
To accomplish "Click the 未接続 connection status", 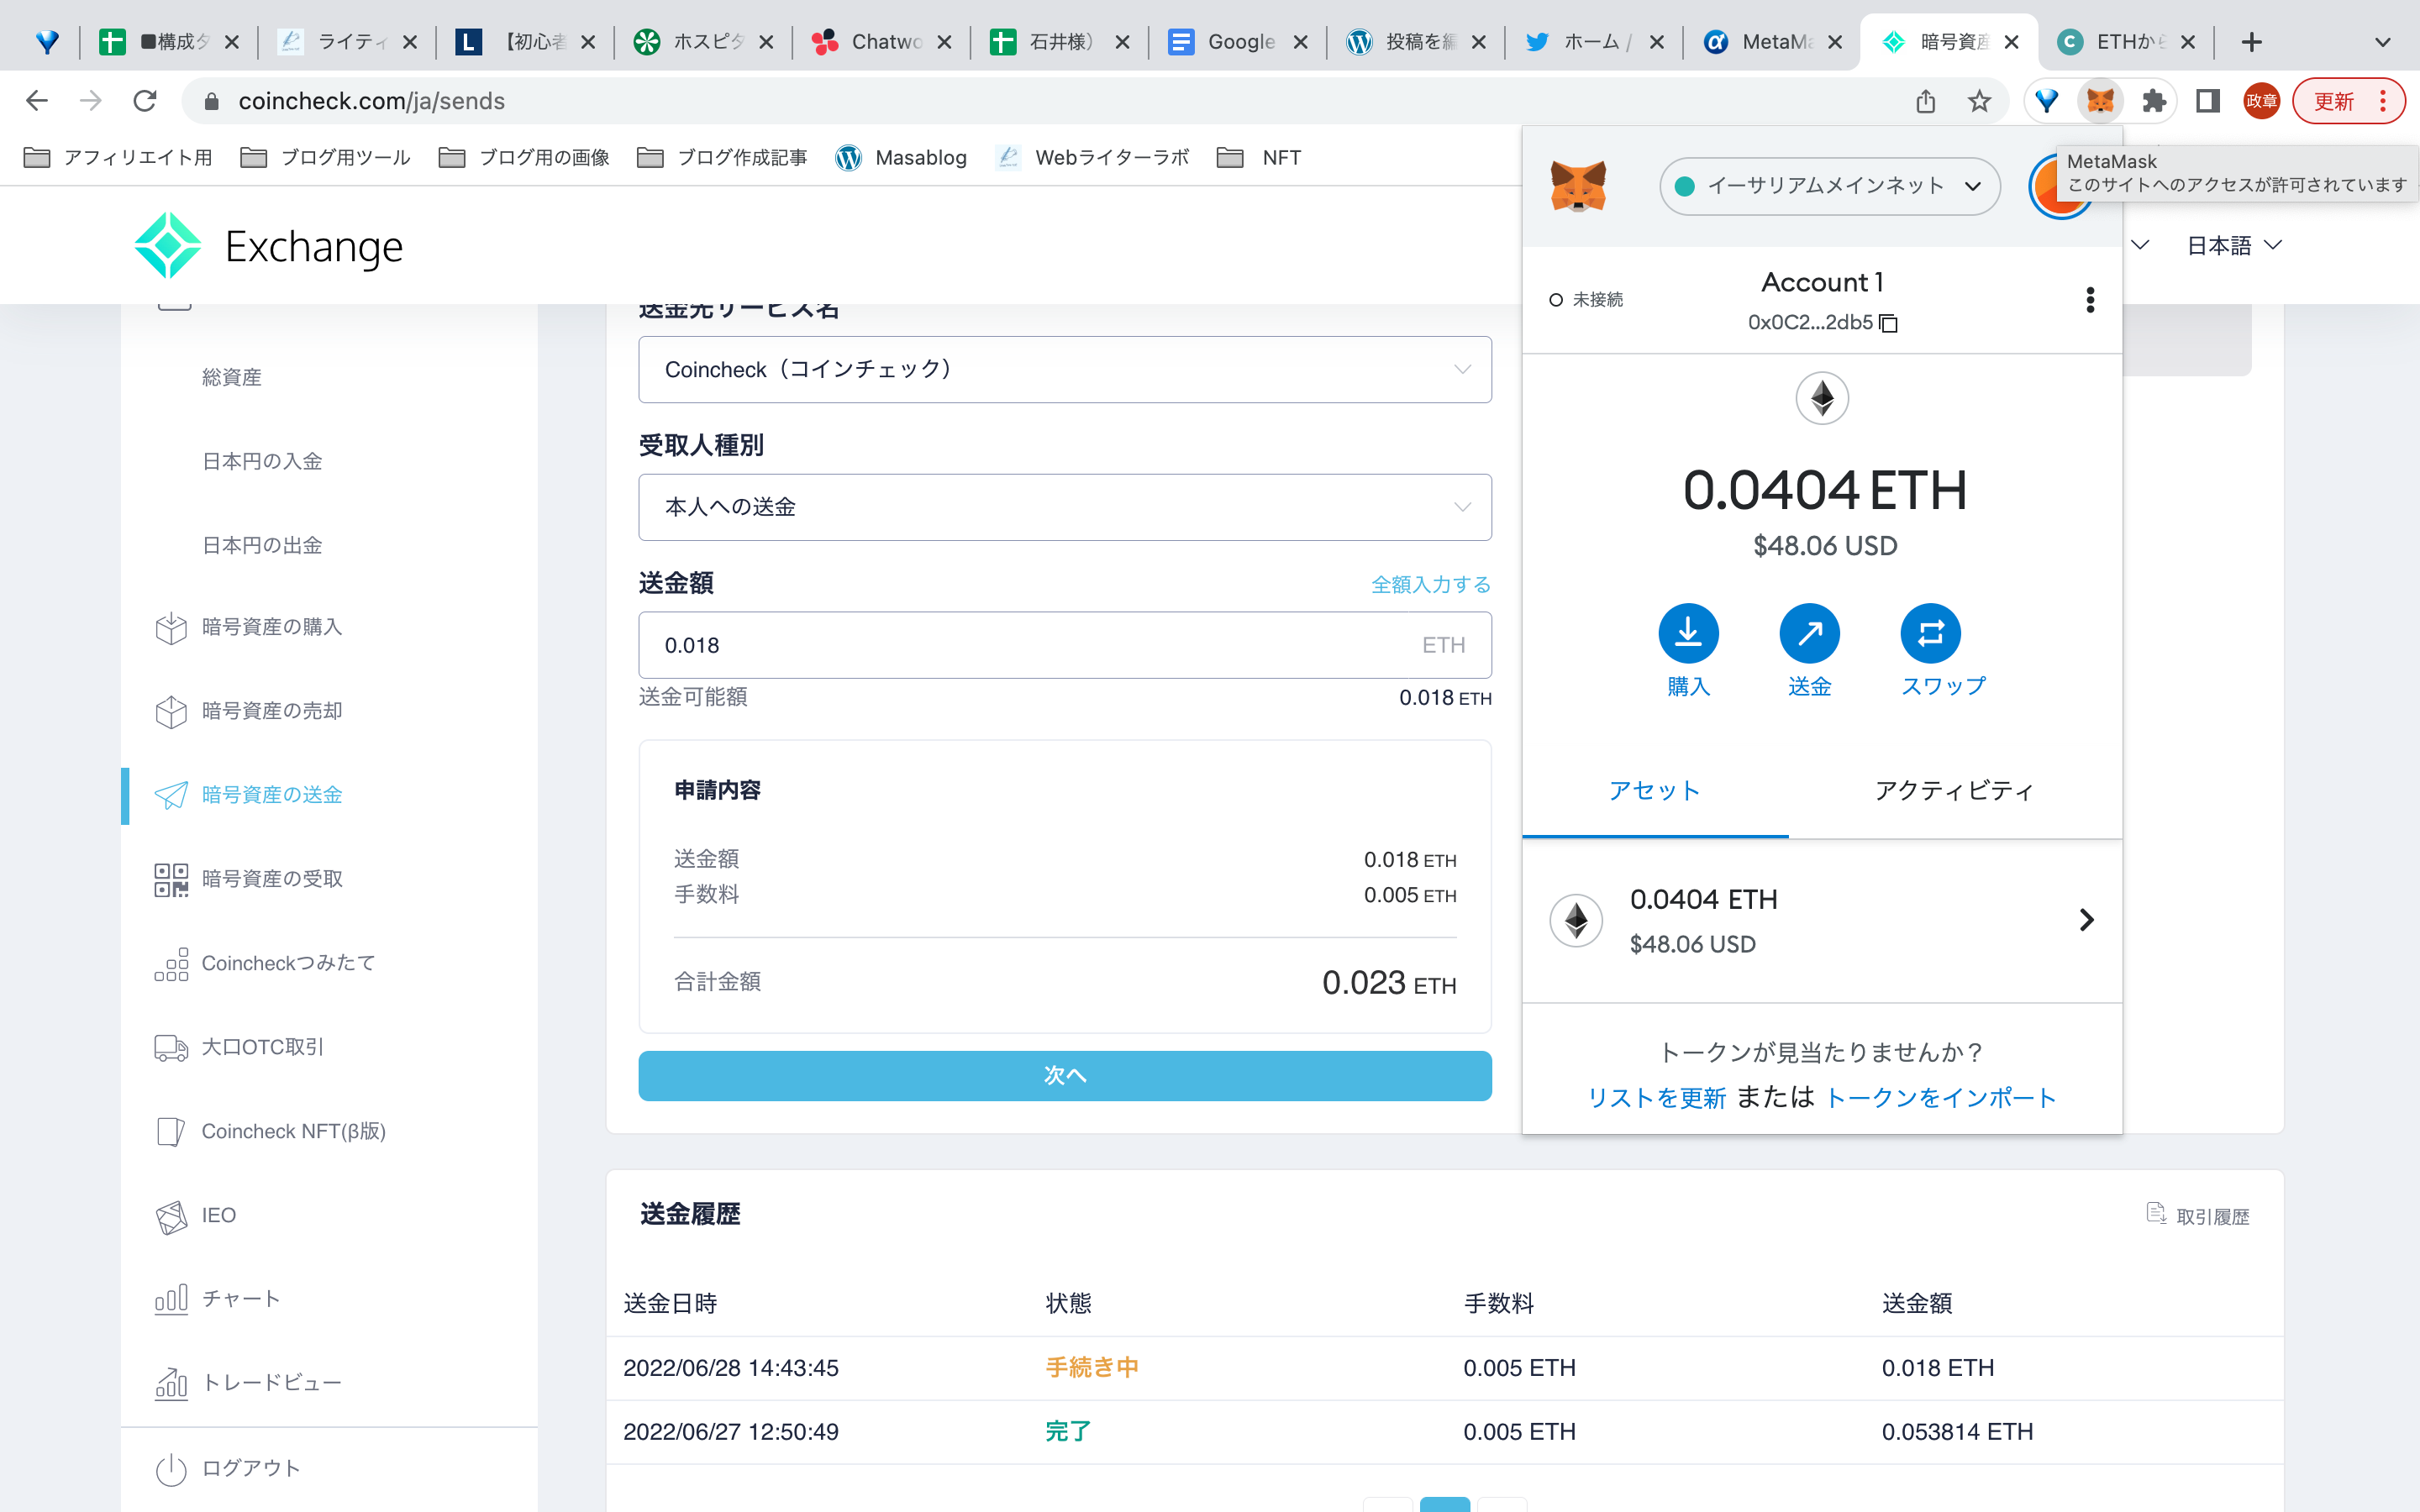I will (x=1586, y=300).
